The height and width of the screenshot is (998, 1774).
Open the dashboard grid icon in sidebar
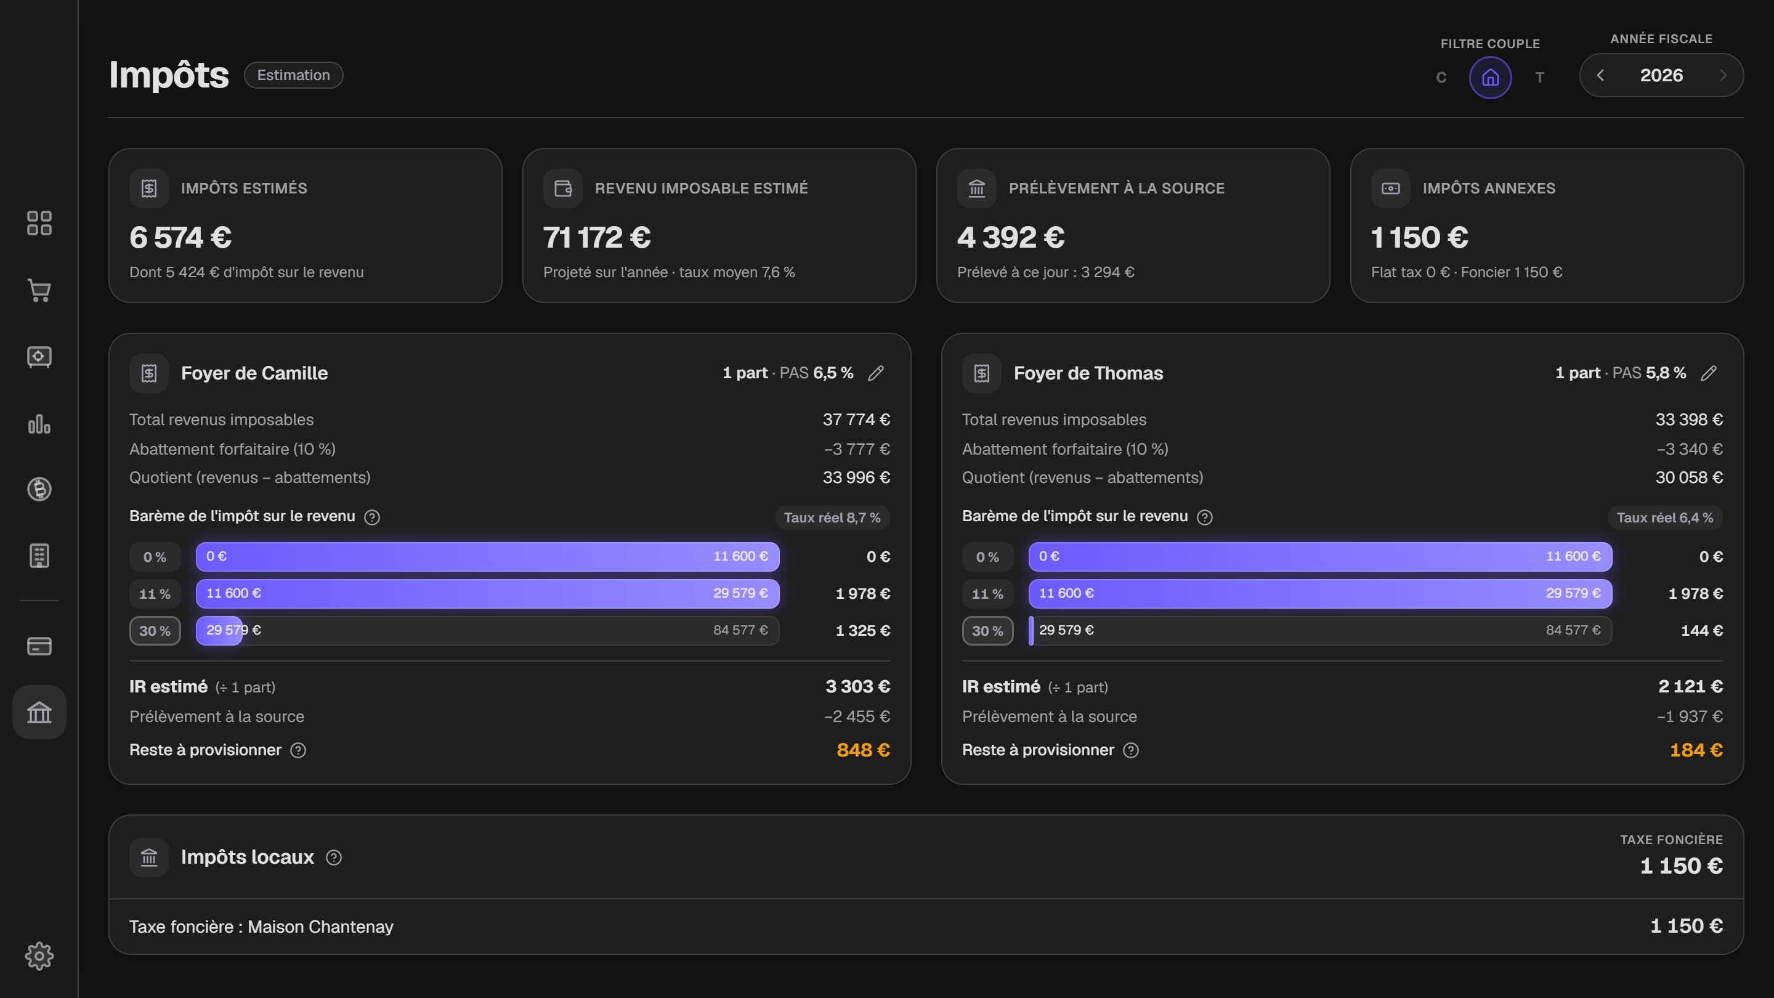39,223
